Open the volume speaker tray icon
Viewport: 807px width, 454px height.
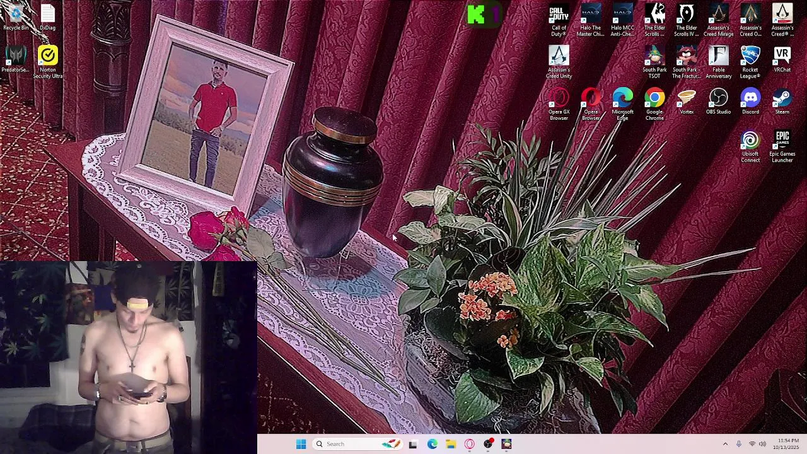point(762,444)
